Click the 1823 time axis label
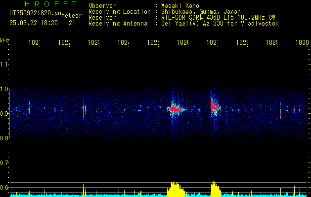Image resolution: width=311 pixels, height=197 pixels. [x=94, y=42]
